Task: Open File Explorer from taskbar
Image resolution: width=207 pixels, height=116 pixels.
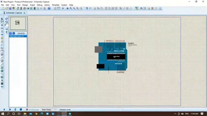Action: pos(25,114)
